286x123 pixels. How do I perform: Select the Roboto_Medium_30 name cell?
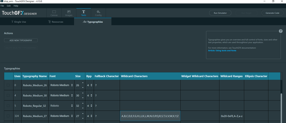[x=35, y=95]
